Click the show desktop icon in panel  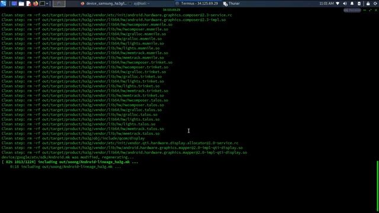[14, 4]
